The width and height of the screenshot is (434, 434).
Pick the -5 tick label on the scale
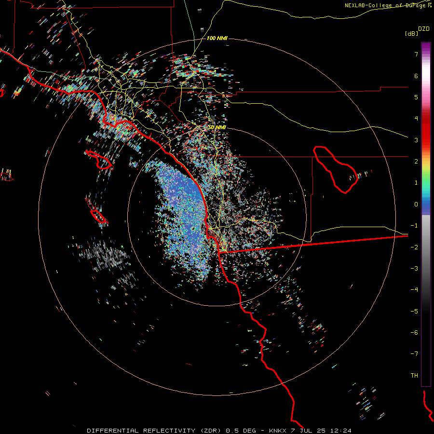414,312
